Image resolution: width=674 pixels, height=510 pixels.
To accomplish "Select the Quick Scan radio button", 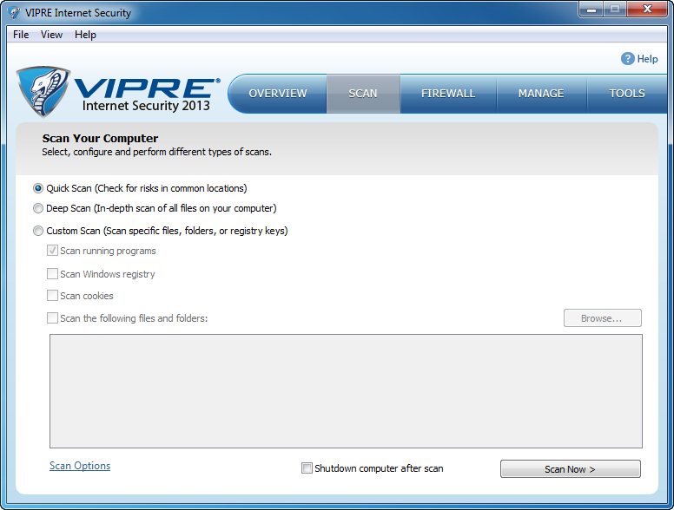I will [38, 188].
